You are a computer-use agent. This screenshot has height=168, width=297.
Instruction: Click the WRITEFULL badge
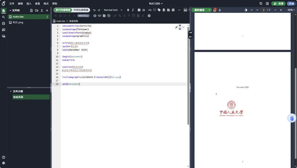[83, 16]
